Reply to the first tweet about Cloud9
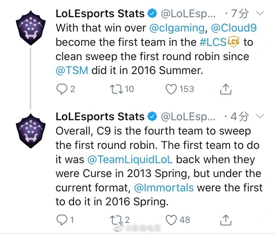The image size is (275, 235). click(x=62, y=89)
